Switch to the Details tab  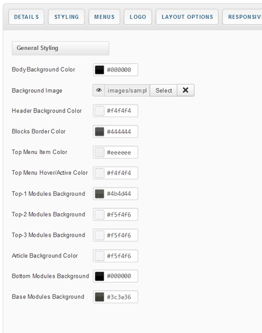pyautogui.click(x=26, y=17)
